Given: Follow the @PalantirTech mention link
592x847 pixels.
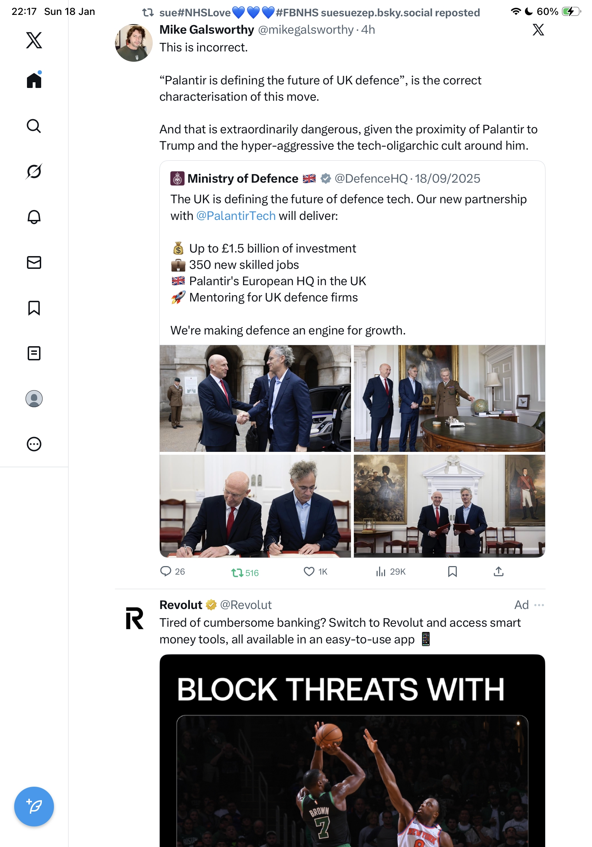Looking at the screenshot, I should [236, 215].
